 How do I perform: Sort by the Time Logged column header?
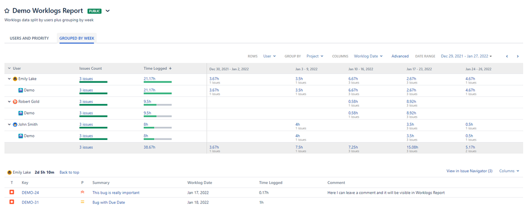pyautogui.click(x=157, y=68)
